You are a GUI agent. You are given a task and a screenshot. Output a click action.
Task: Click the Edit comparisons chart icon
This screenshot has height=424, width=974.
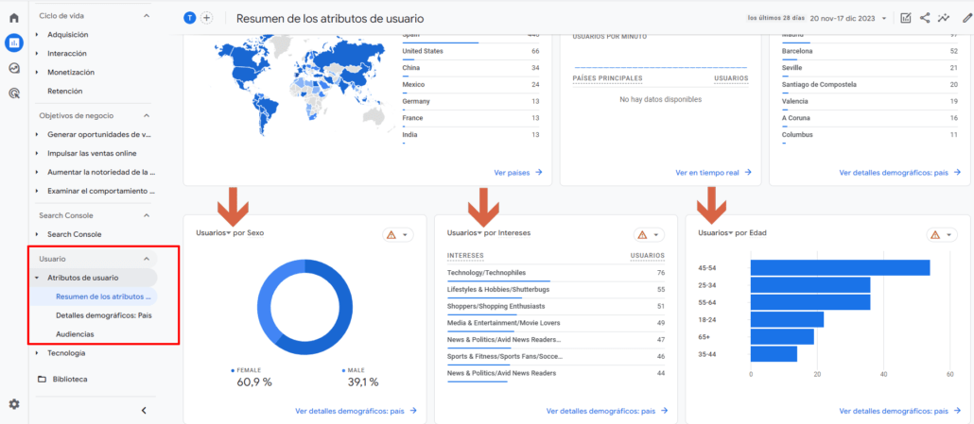point(906,18)
